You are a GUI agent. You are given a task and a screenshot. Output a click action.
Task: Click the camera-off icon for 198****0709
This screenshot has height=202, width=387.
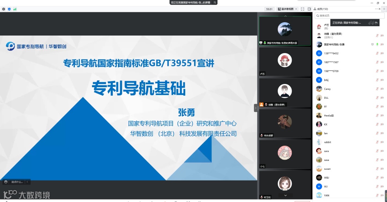382,71
